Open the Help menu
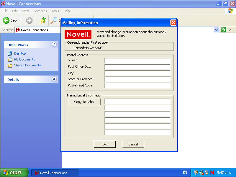The height and width of the screenshot is (177, 236). click(67, 11)
